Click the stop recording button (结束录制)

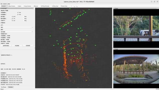coord(28,45)
